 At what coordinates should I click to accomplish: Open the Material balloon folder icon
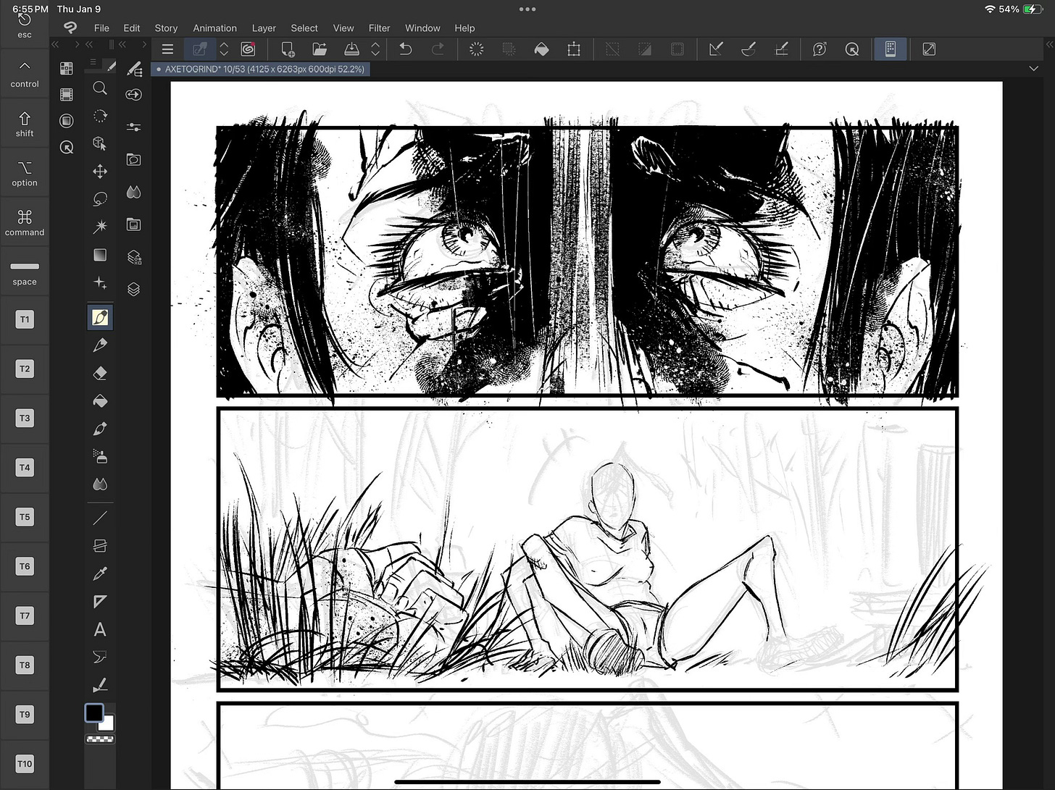coord(134,159)
